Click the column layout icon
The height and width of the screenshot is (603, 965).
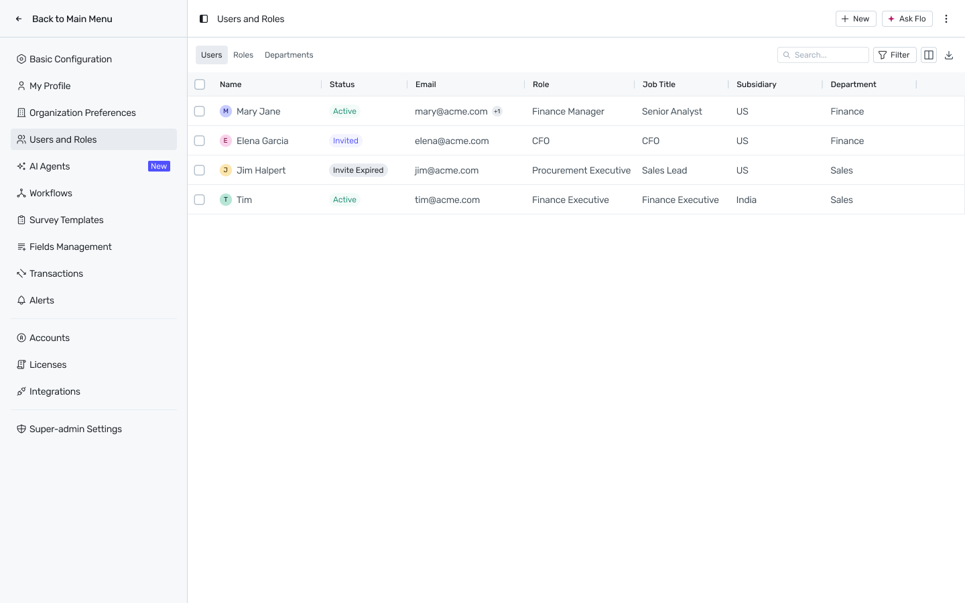(x=929, y=55)
